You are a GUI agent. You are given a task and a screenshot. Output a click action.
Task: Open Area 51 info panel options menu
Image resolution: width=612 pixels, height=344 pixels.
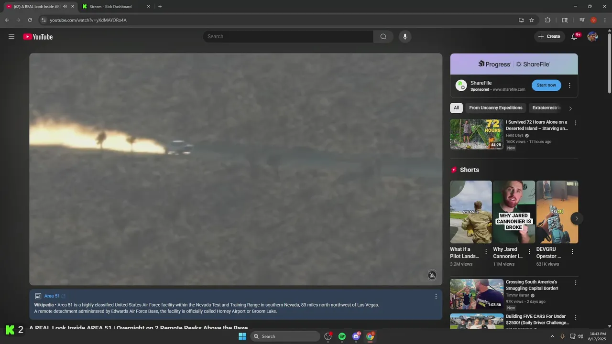click(436, 296)
